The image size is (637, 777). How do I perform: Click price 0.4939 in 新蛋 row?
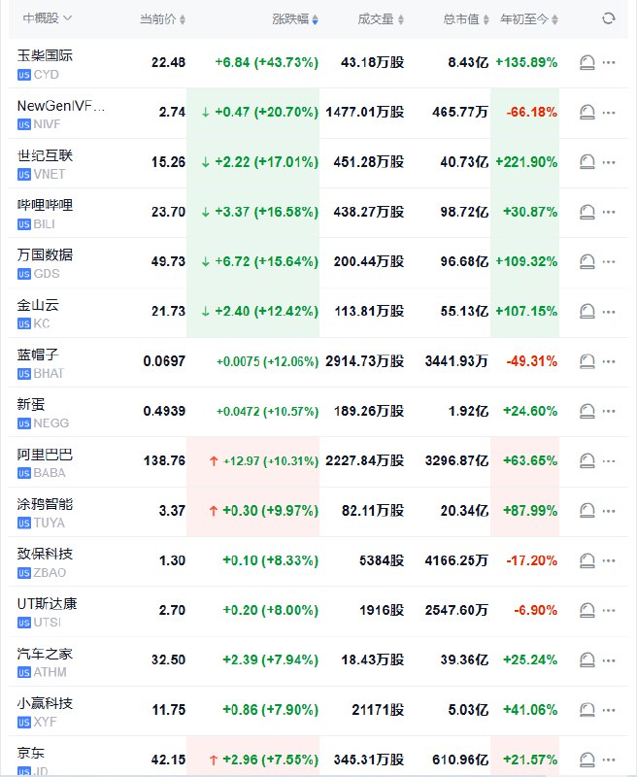(x=164, y=411)
